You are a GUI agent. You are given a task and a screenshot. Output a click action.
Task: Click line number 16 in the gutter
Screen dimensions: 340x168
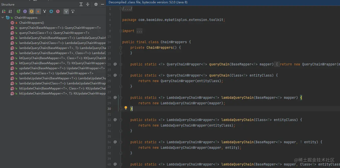pyautogui.click(x=109, y=42)
